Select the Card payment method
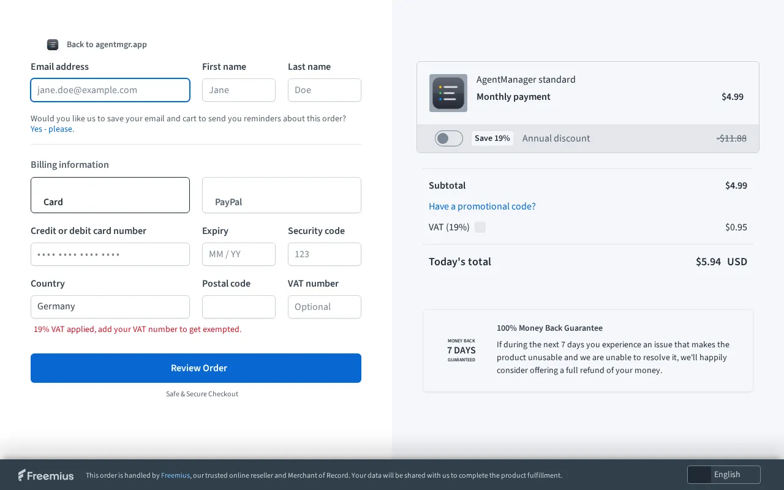 click(x=110, y=195)
